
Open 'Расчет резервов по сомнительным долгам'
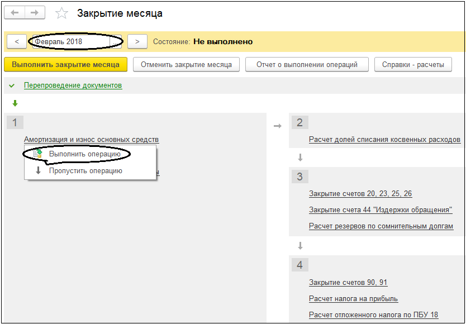[x=381, y=226]
